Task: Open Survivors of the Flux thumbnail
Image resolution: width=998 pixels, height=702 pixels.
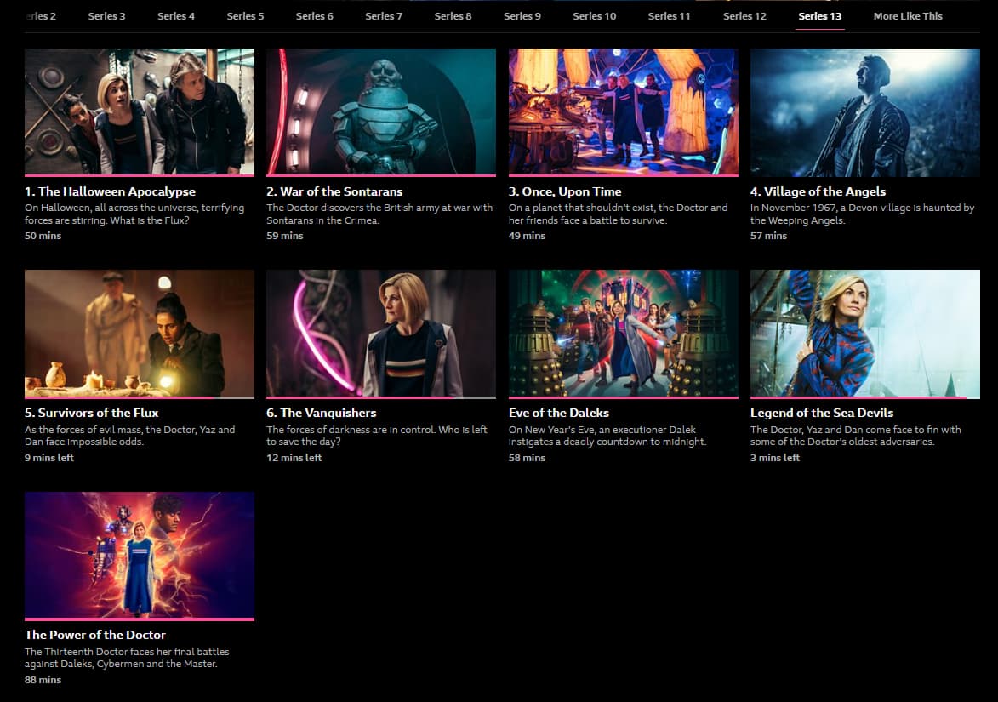Action: tap(140, 333)
